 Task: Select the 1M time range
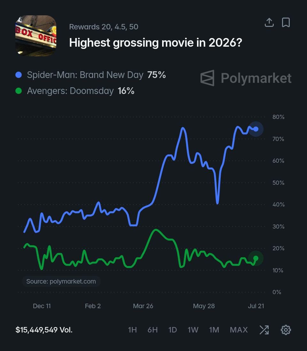click(214, 330)
